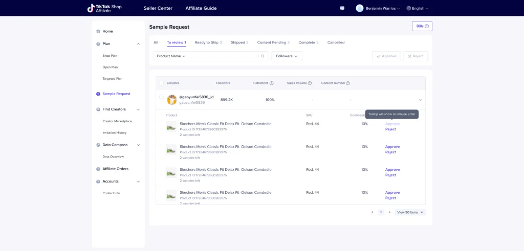
Task: Open Affiliate Guide in top navigation
Action: [201, 8]
